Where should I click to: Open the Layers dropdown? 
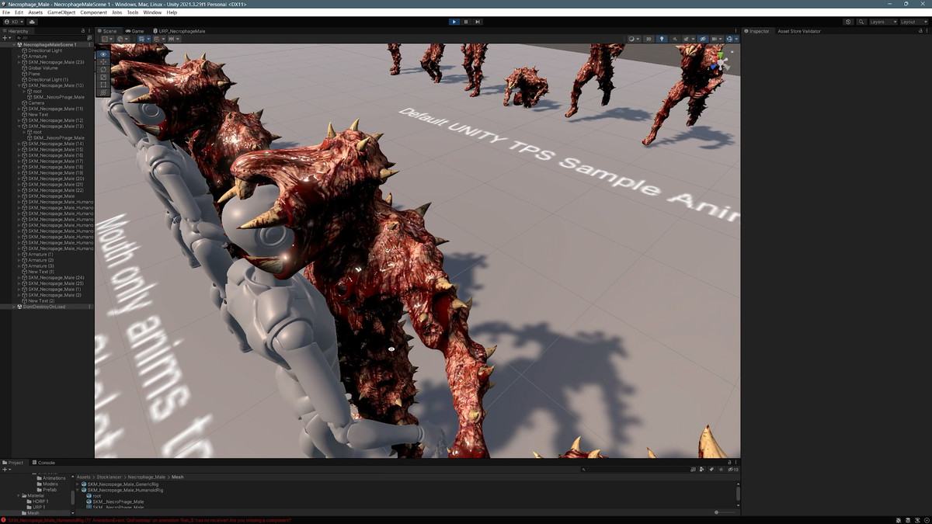pyautogui.click(x=883, y=22)
